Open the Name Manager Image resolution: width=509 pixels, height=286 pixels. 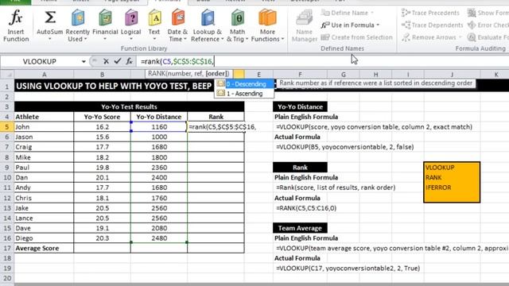pyautogui.click(x=304, y=26)
